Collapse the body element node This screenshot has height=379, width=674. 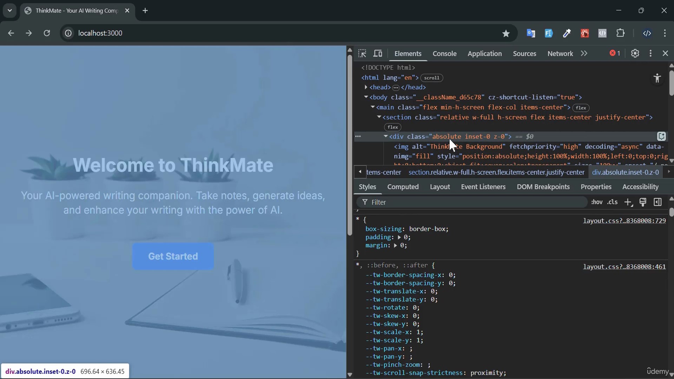point(366,97)
